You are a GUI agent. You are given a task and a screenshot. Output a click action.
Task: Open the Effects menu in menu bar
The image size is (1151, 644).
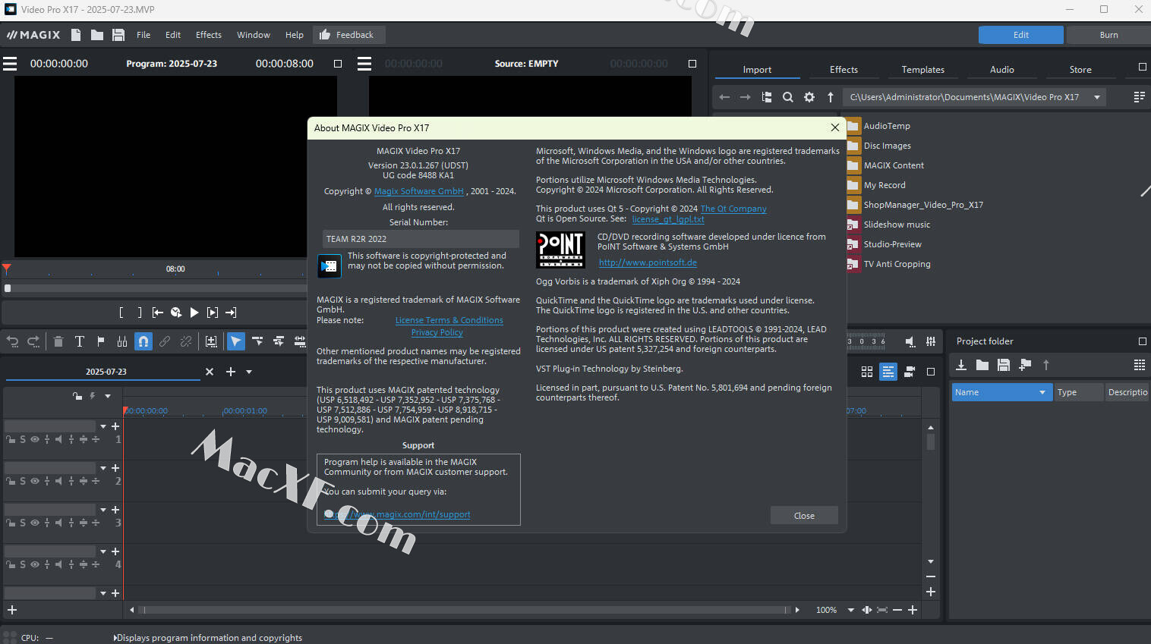[209, 35]
